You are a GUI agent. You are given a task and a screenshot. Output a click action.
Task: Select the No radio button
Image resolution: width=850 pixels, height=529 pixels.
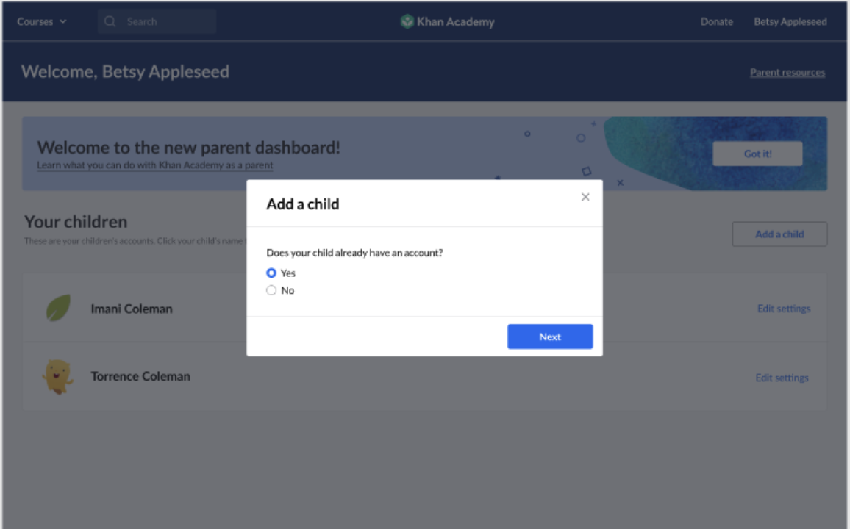271,290
